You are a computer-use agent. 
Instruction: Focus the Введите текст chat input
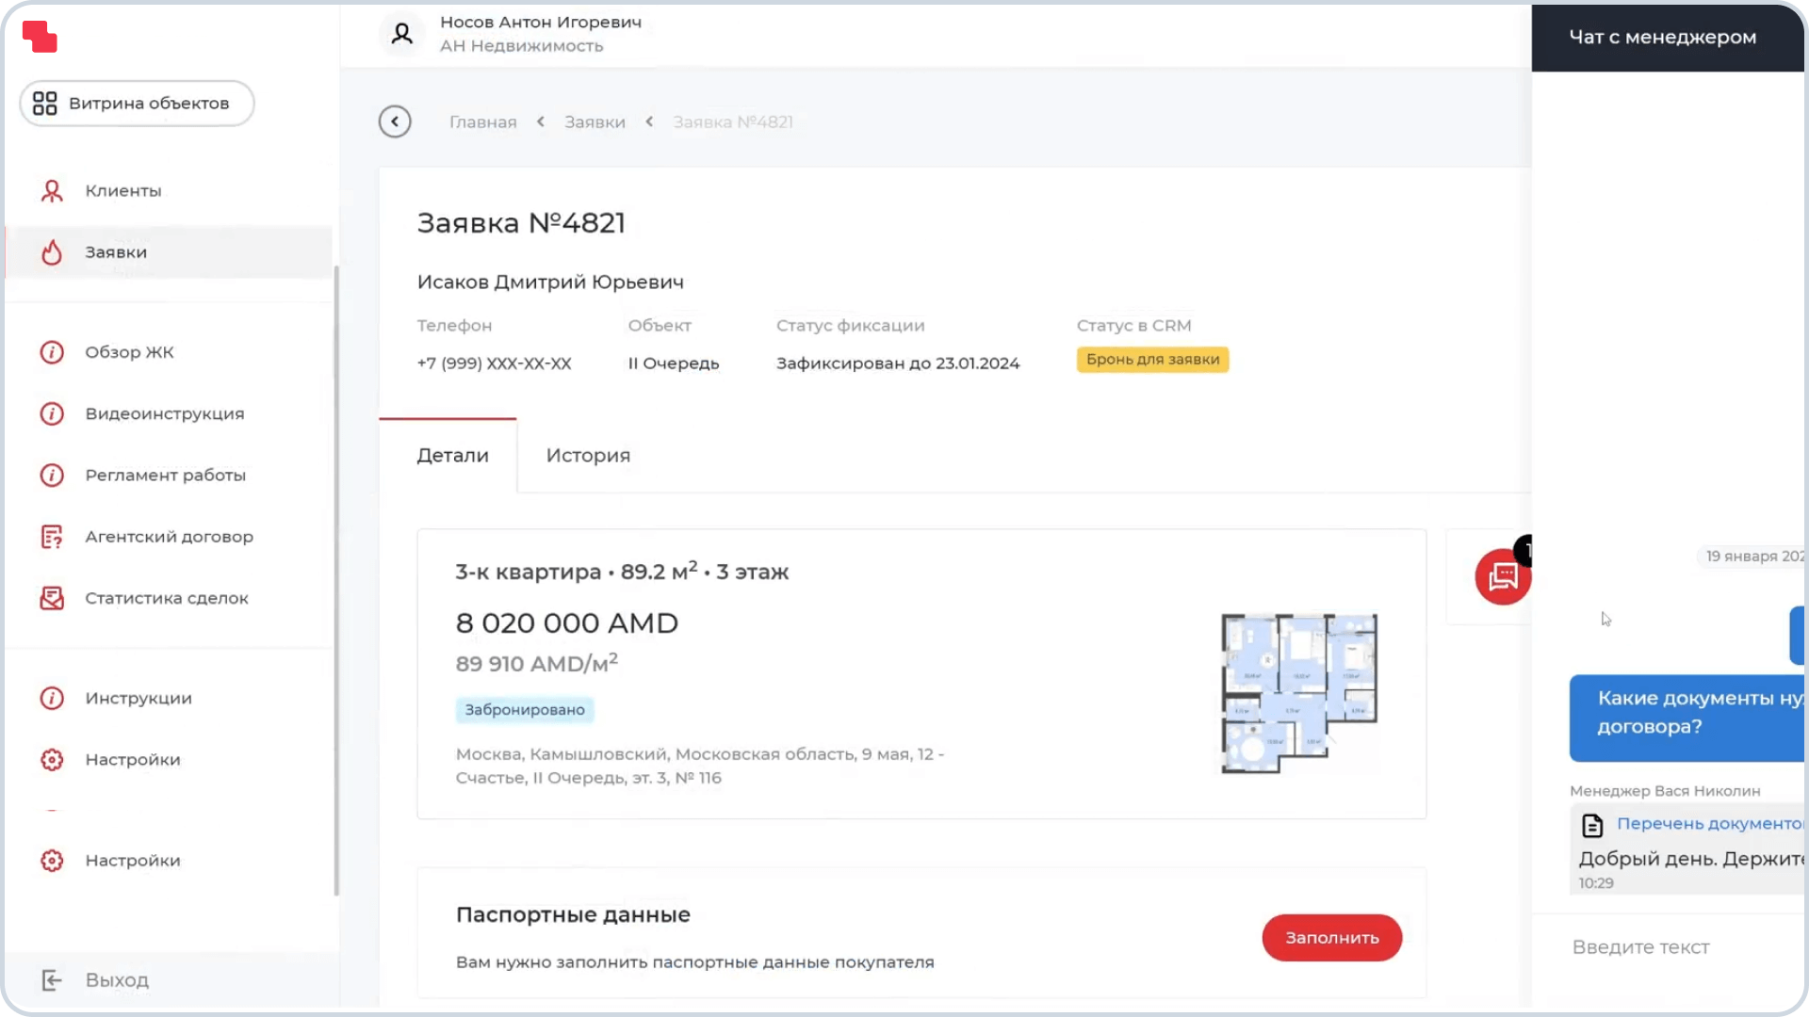(x=1668, y=947)
